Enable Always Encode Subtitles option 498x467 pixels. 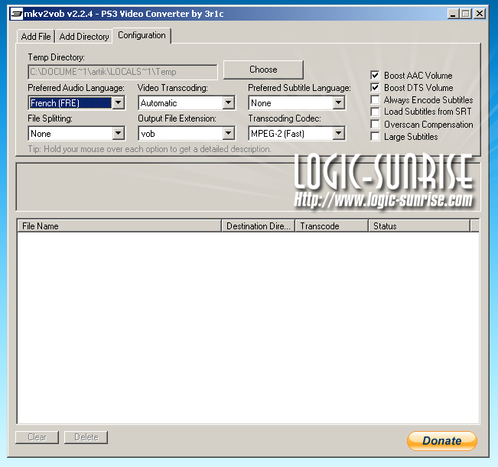click(375, 100)
